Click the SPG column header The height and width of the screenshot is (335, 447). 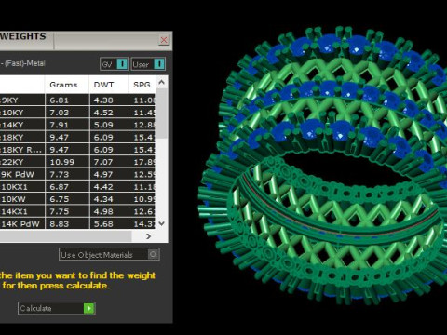(x=142, y=85)
